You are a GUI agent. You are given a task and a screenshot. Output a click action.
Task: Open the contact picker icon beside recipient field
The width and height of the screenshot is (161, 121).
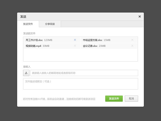pos(26,73)
